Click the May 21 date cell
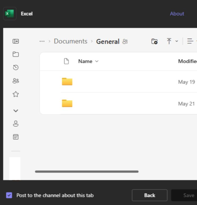Viewport: 197px width, 205px height. coord(186,104)
